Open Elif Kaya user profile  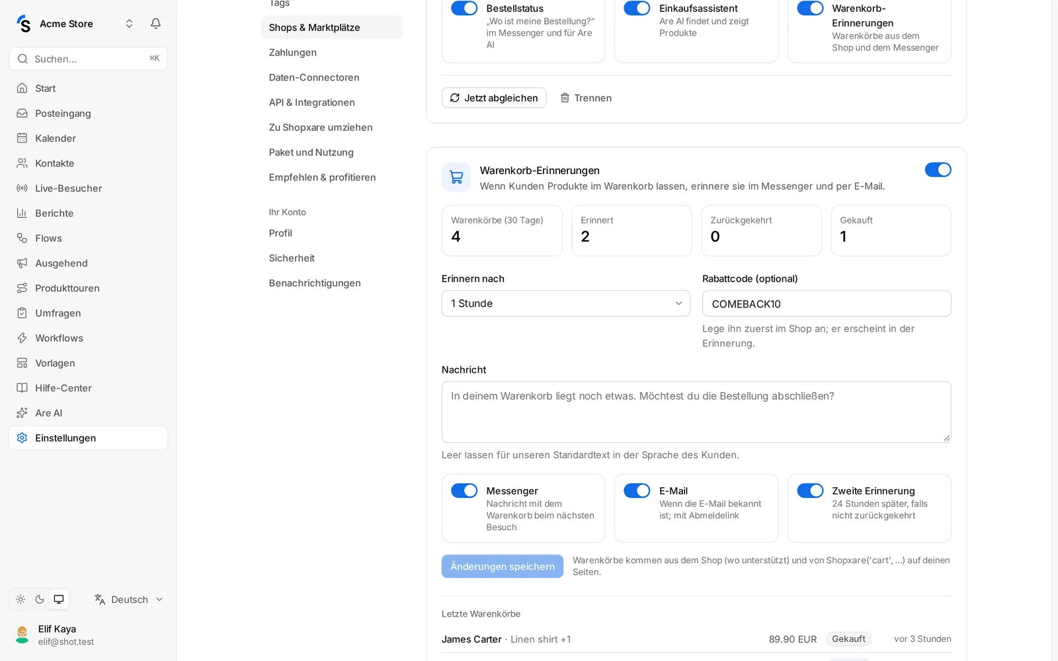coord(88,635)
